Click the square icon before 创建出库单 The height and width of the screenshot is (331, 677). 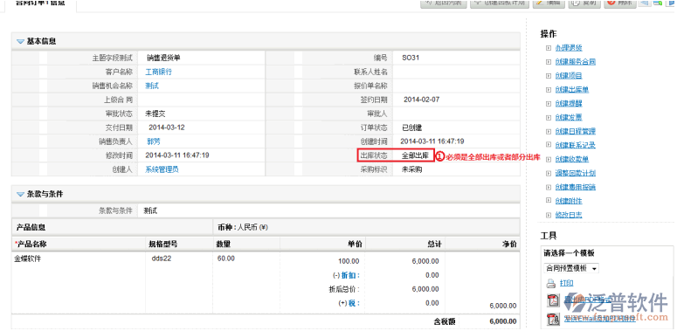click(x=549, y=90)
